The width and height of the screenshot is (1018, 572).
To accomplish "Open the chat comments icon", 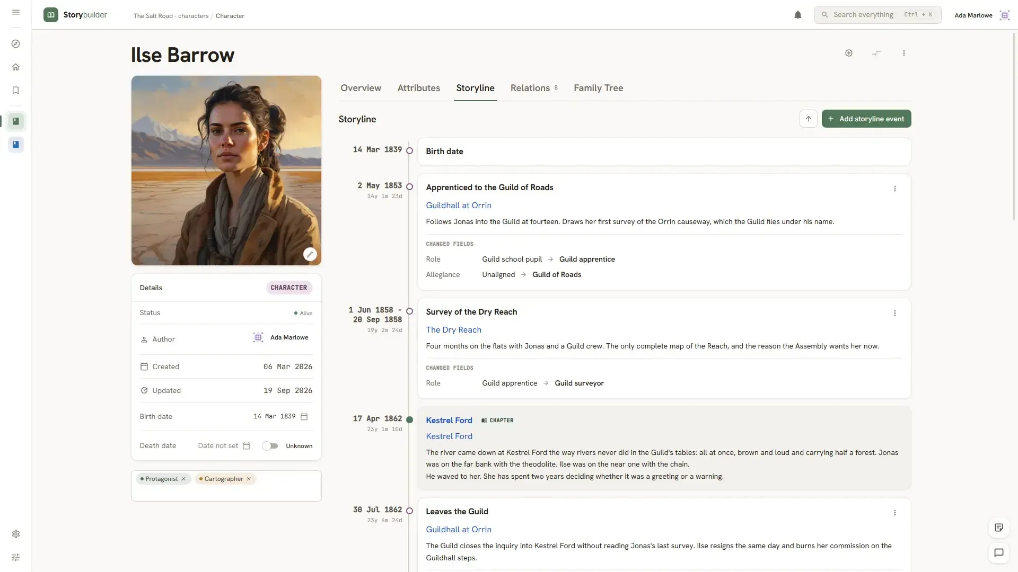I will tap(999, 553).
